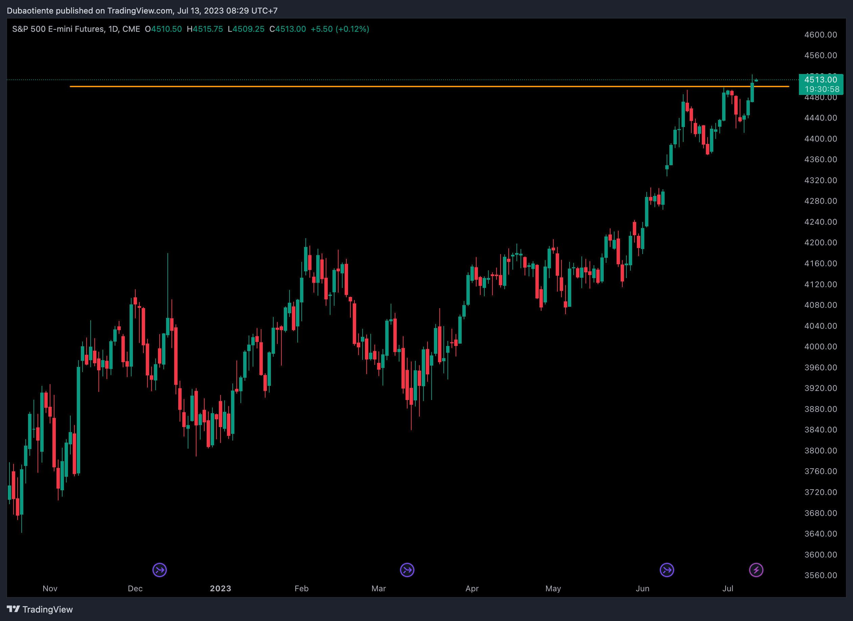Click the 4080.00 price axis label
The width and height of the screenshot is (853, 621).
coord(821,305)
